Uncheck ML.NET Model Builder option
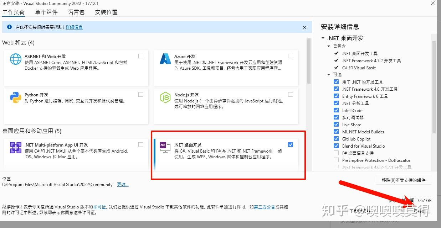The height and width of the screenshot is (228, 441). [x=336, y=132]
